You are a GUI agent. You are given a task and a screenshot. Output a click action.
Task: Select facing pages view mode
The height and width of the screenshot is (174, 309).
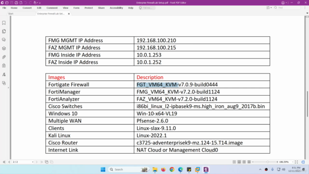click(244, 162)
